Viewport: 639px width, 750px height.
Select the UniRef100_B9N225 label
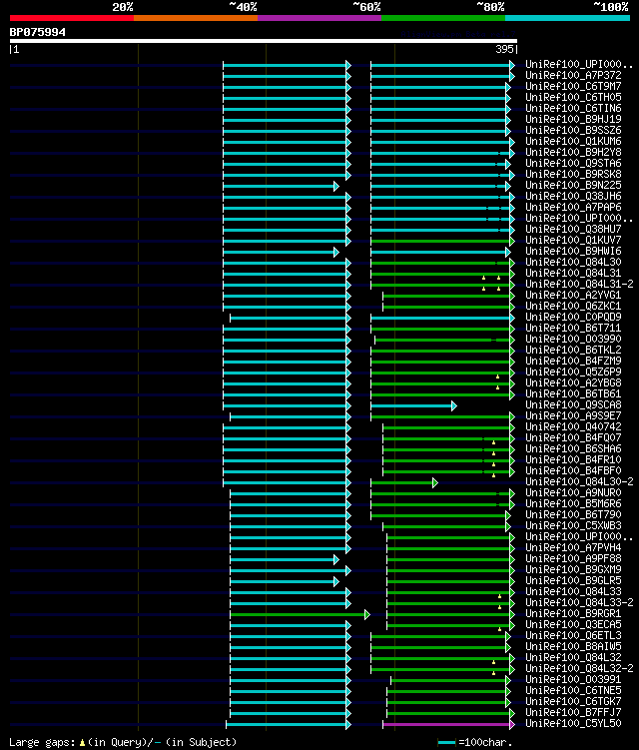click(x=573, y=186)
